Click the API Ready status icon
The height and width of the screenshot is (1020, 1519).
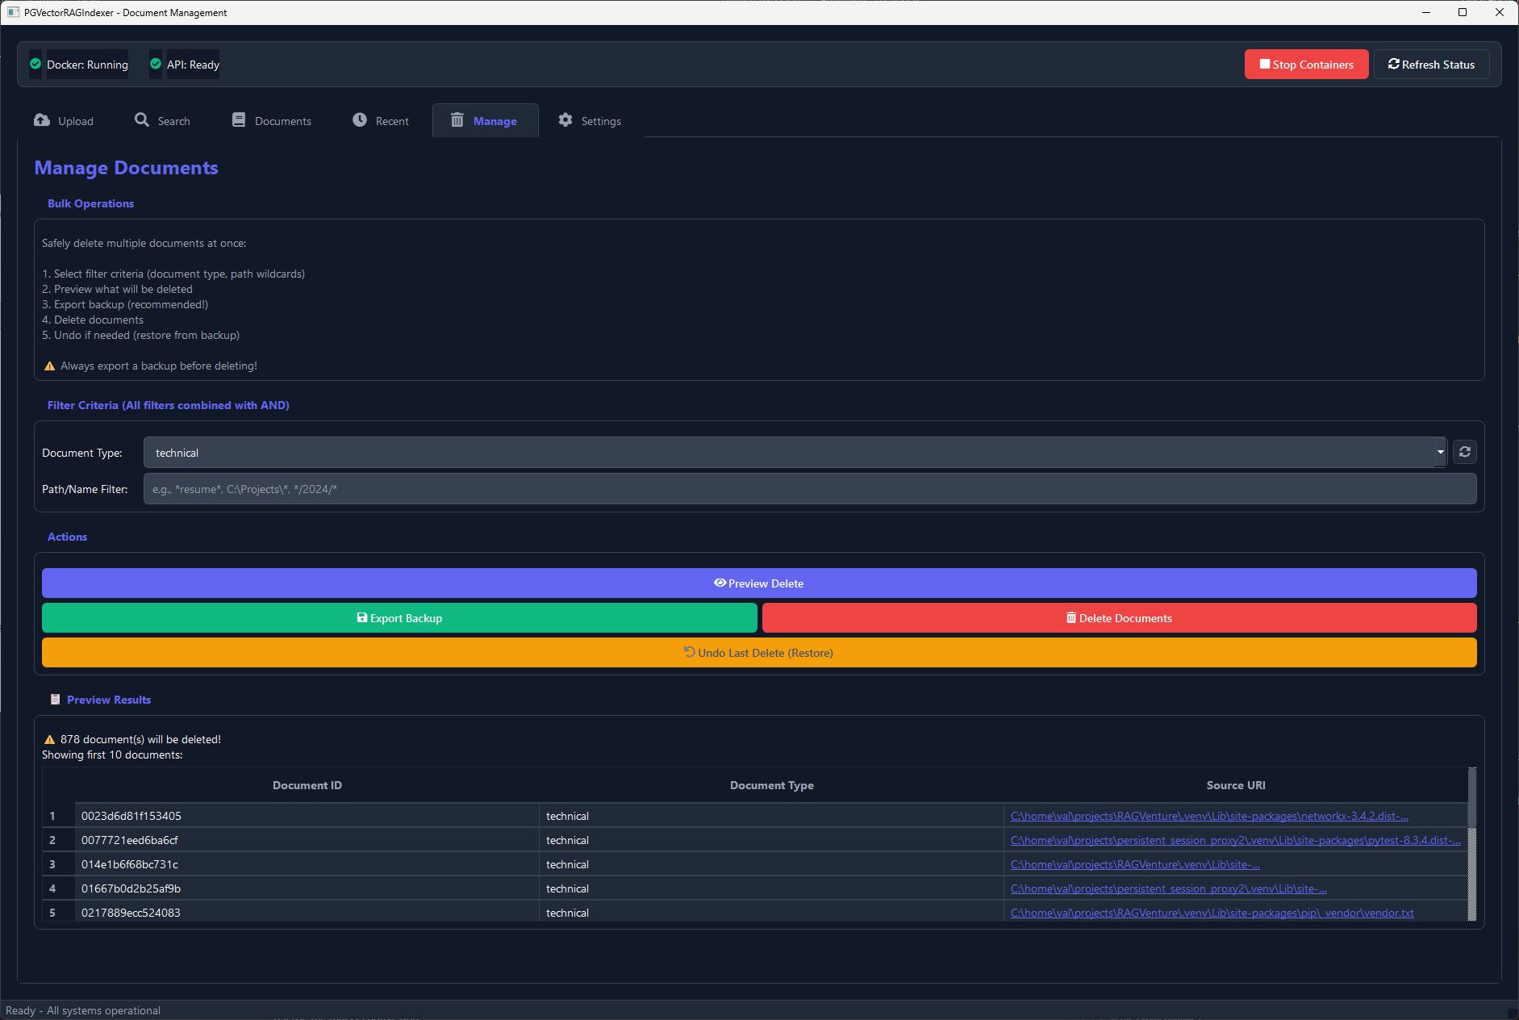click(155, 64)
